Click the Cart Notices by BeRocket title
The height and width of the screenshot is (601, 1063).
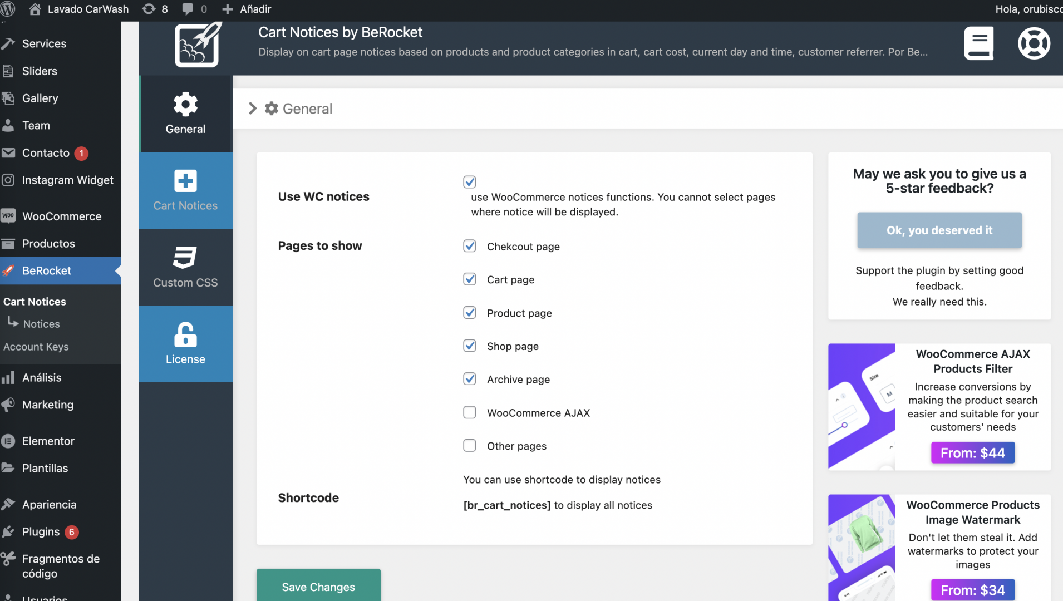point(340,32)
